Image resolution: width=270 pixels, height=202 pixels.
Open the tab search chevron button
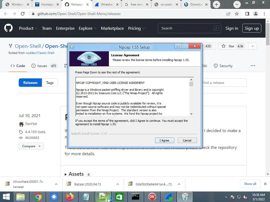click(237, 4)
